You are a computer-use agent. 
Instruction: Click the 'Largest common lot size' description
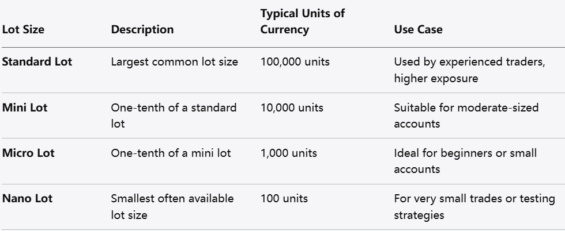(174, 61)
